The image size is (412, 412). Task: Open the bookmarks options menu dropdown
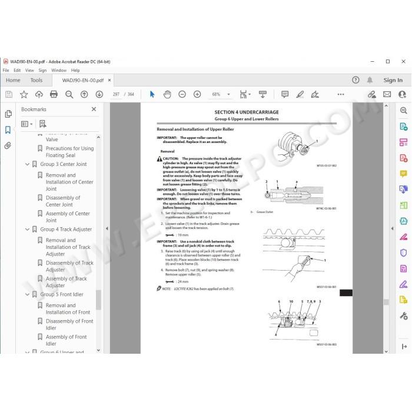(x=27, y=124)
